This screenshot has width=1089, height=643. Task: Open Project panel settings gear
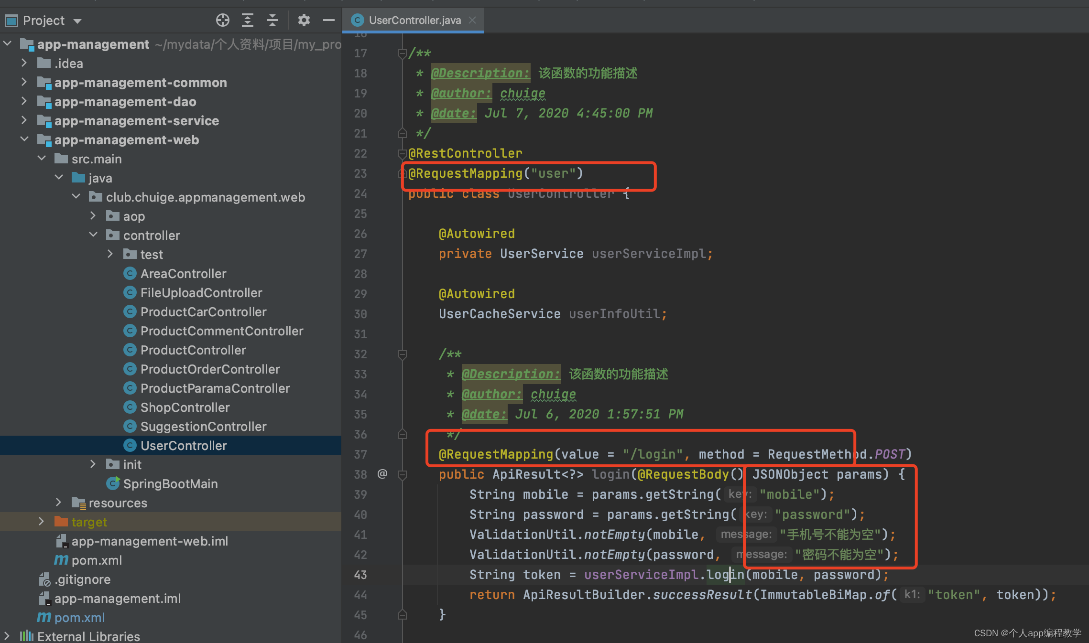click(304, 20)
